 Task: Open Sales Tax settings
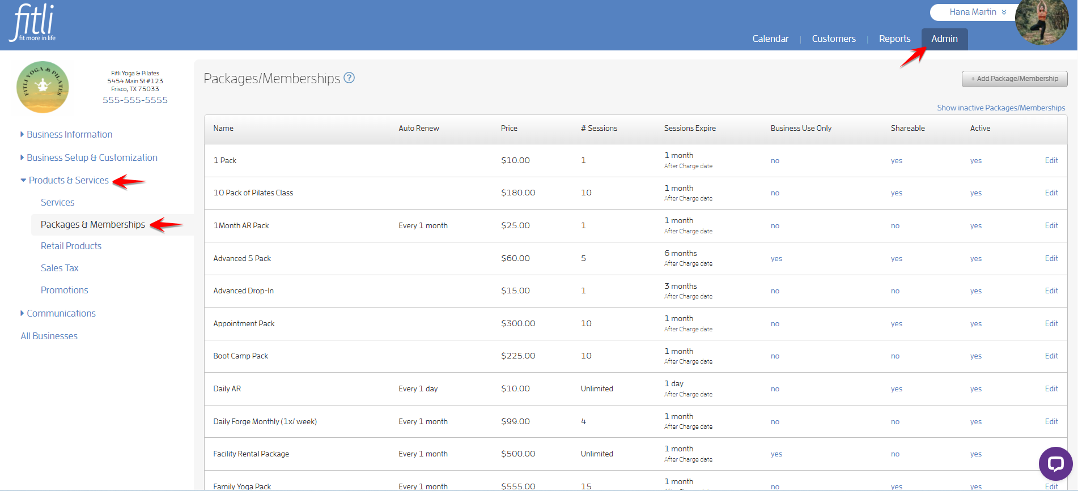pos(60,268)
